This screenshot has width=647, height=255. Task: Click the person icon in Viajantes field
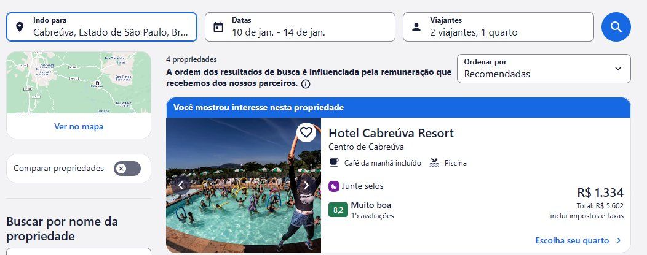416,27
